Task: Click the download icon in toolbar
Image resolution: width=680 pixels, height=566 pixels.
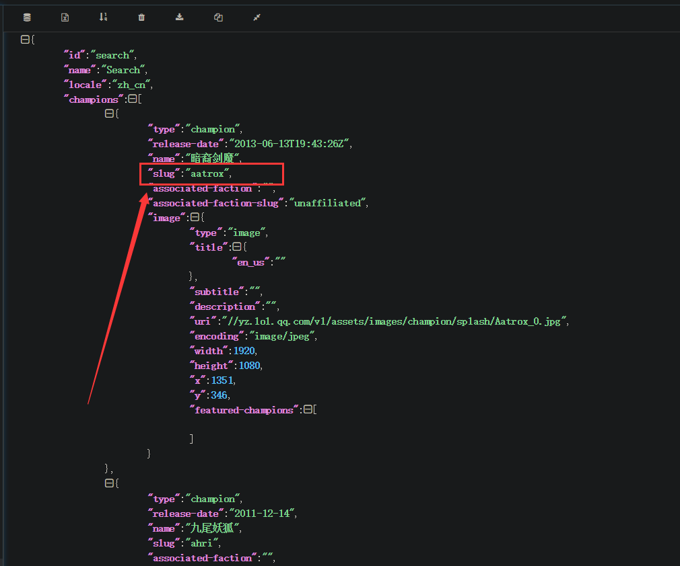Action: 180,17
